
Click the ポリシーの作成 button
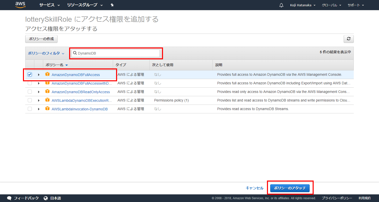[x=41, y=39]
